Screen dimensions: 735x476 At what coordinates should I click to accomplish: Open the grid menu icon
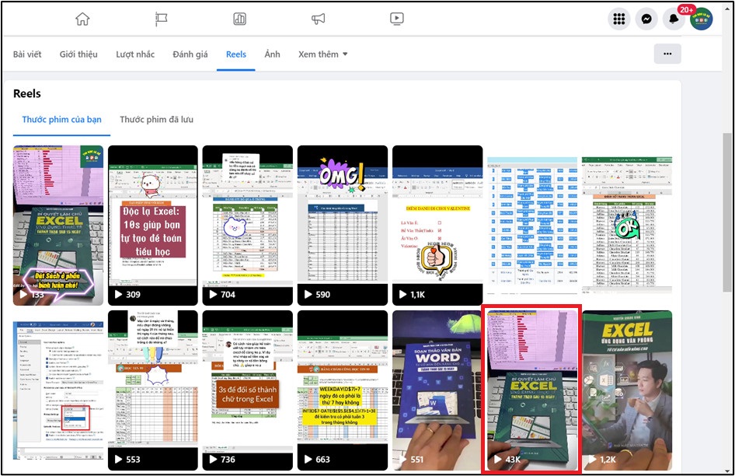(x=618, y=19)
